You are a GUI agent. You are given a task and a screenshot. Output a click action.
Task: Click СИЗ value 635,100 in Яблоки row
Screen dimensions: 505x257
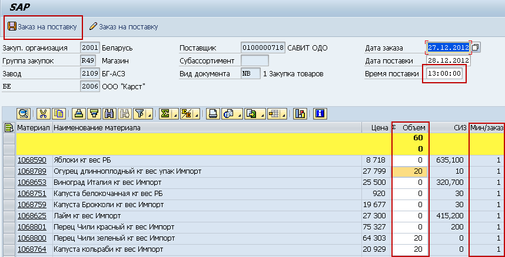[449, 160]
